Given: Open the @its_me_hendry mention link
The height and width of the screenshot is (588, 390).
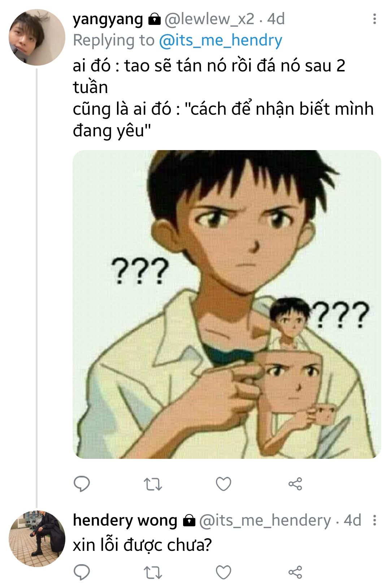Looking at the screenshot, I should pyautogui.click(x=221, y=40).
